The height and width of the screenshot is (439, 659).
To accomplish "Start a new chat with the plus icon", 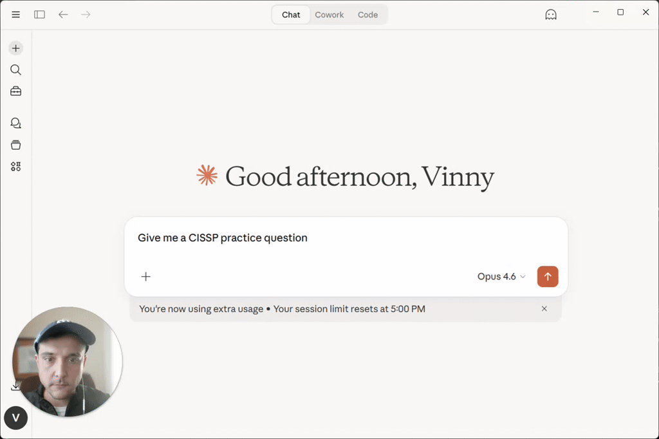I will [x=15, y=48].
